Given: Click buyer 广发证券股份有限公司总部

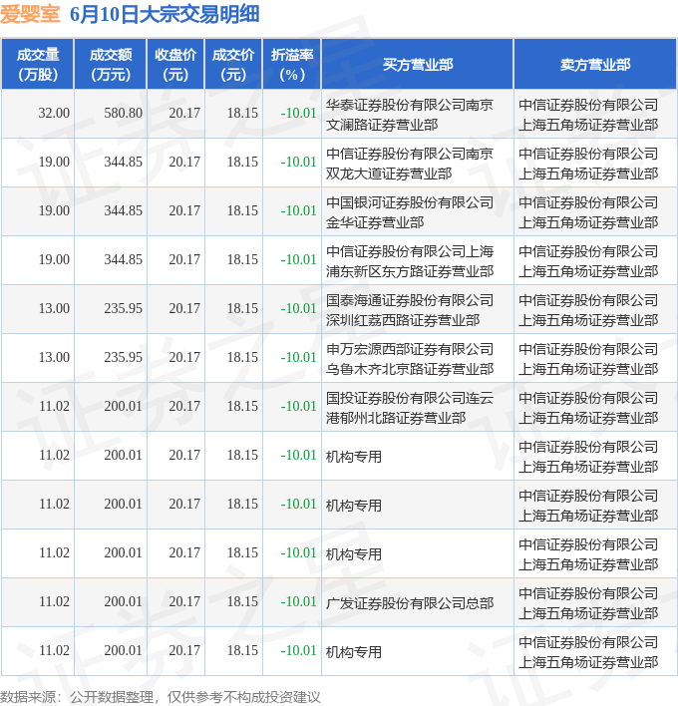Looking at the screenshot, I should pyautogui.click(x=410, y=603).
